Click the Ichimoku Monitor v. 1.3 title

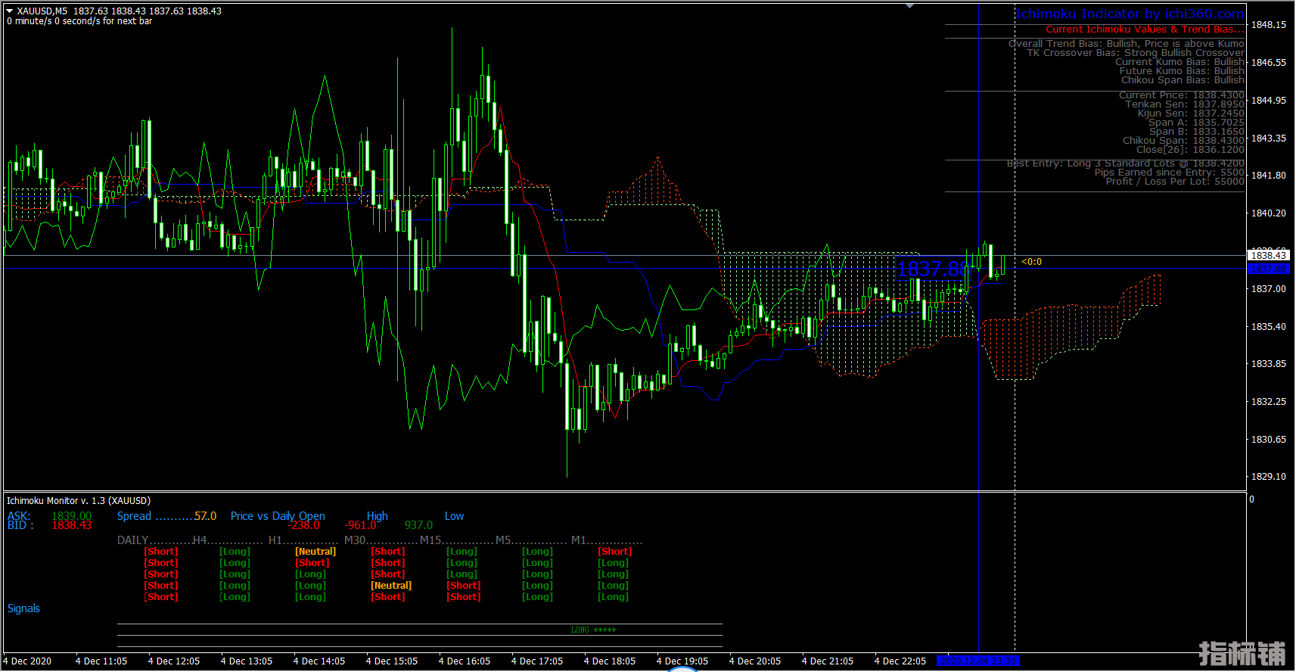click(x=79, y=501)
